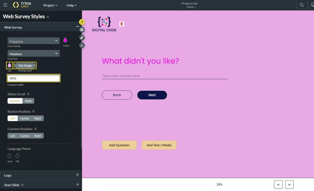Open the Project menu
Image resolution: width=314 pixels, height=191 pixels.
coord(50,5)
